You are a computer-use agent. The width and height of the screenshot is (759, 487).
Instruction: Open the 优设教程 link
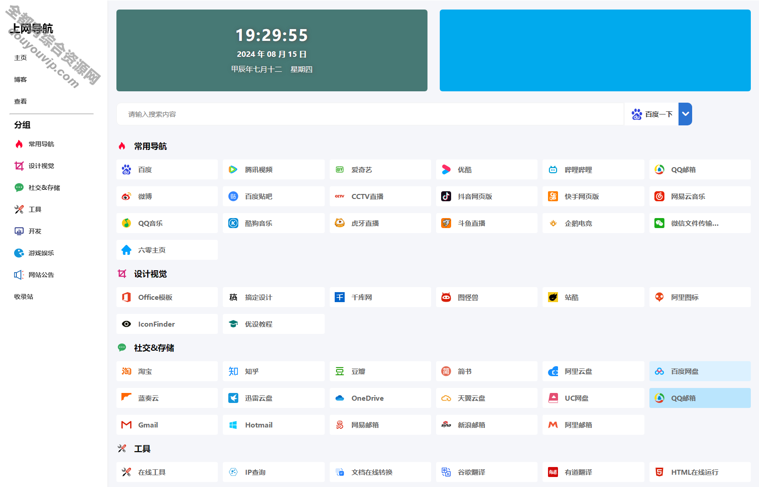tap(273, 324)
